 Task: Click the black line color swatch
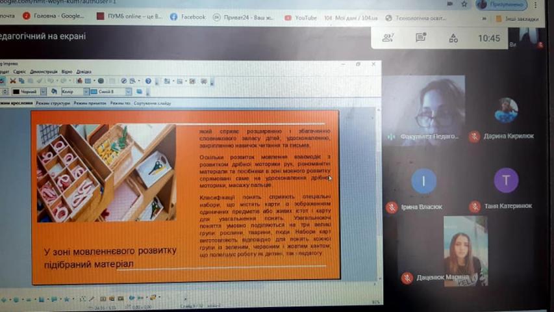click(16, 92)
